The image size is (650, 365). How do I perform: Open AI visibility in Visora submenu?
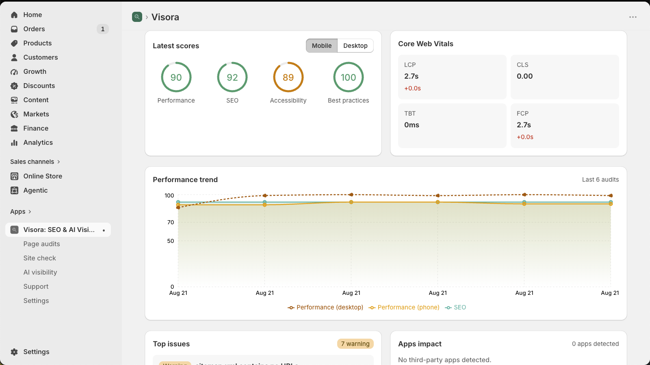pyautogui.click(x=40, y=273)
